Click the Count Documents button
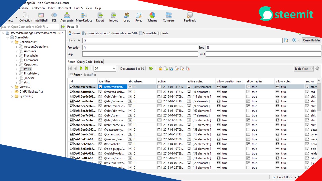Viewport: 322px width, 181px height. point(287,177)
